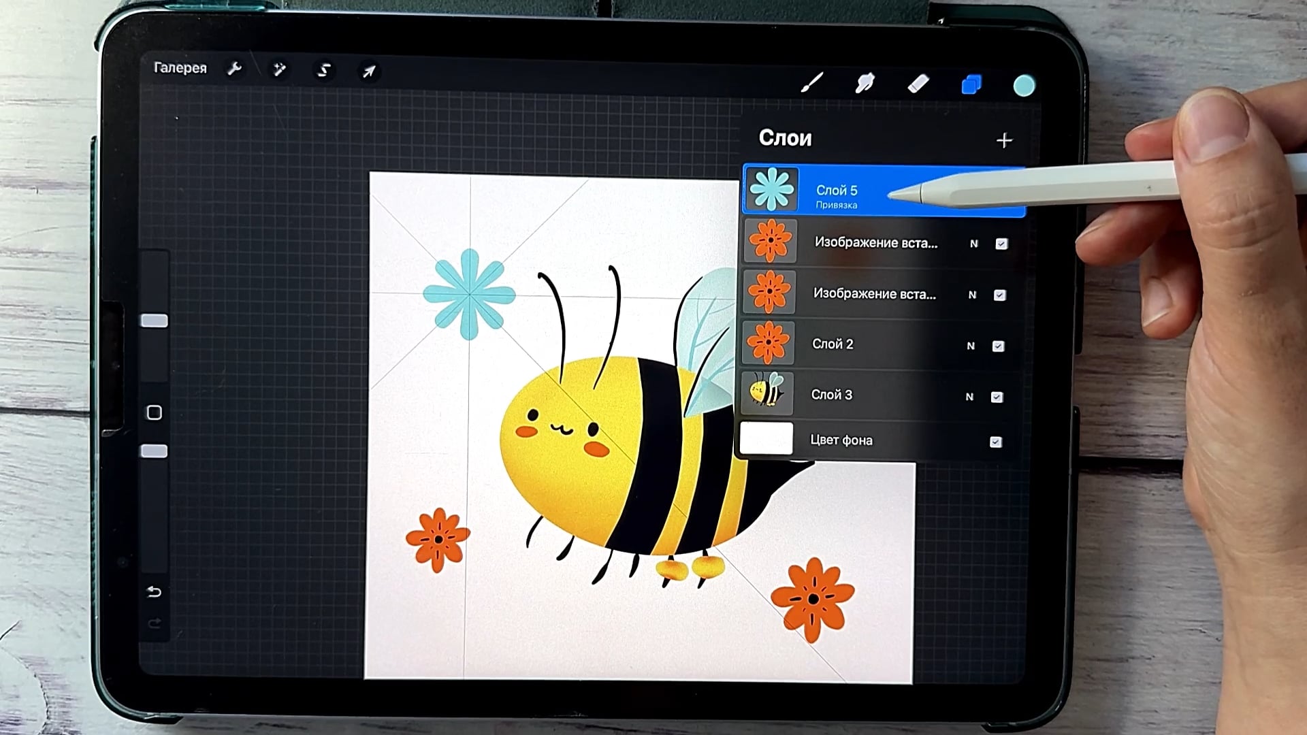Open blend mode N for Слой 2
Screen dimensions: 1307x735
971,346
